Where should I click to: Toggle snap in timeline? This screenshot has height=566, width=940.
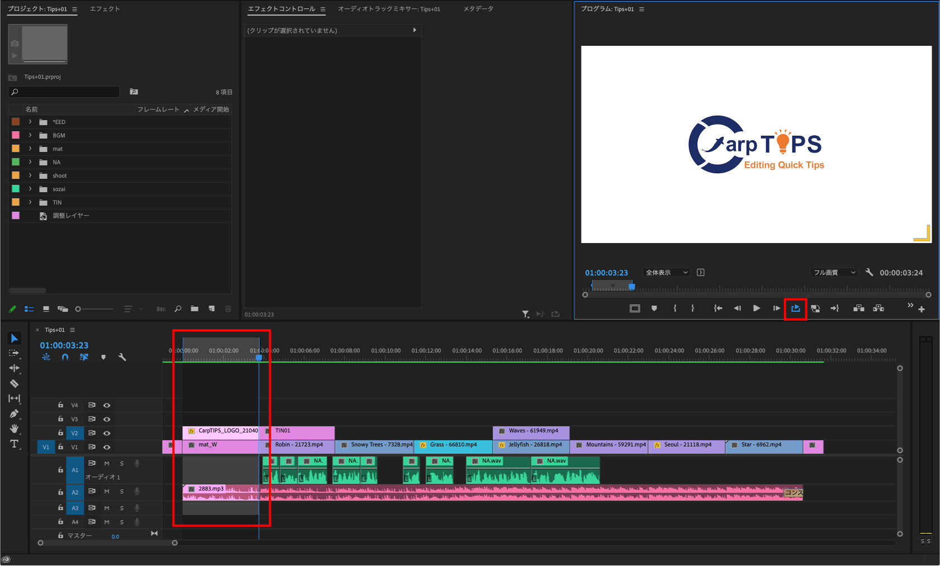click(65, 357)
